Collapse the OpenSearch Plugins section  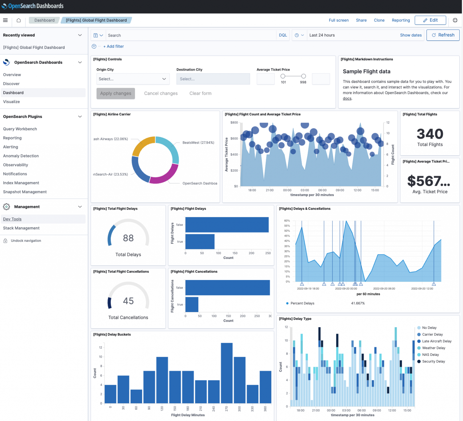click(80, 116)
